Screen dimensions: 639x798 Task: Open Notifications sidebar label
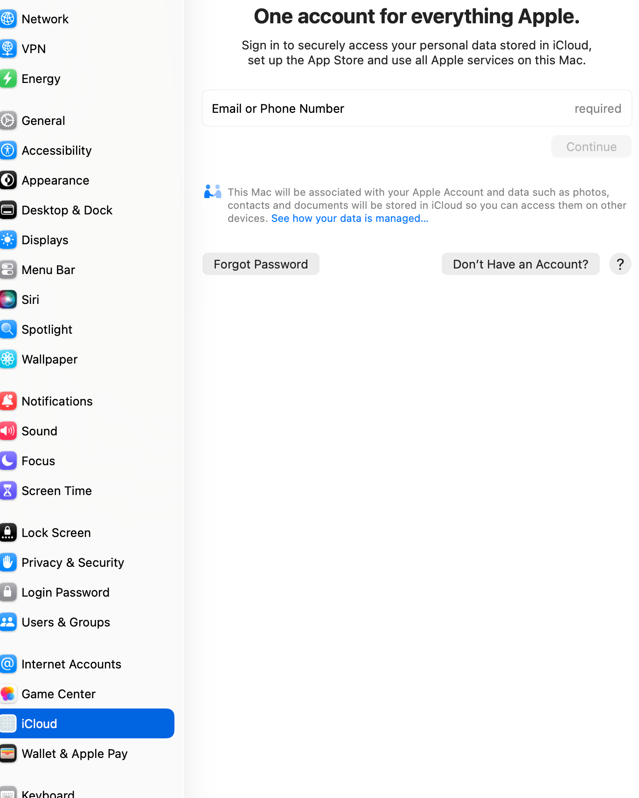57,401
